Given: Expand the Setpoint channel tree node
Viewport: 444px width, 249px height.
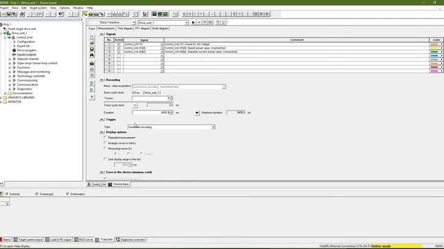Looking at the screenshot, I should coord(10,59).
